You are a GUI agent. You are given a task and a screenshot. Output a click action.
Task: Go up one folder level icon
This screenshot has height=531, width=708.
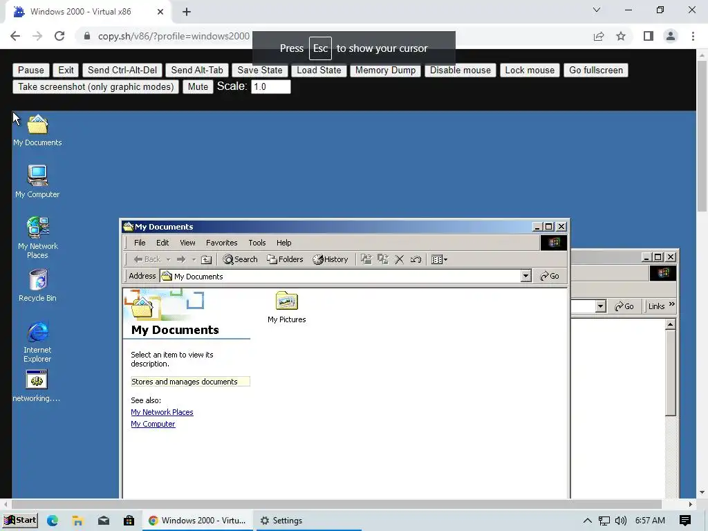206,259
